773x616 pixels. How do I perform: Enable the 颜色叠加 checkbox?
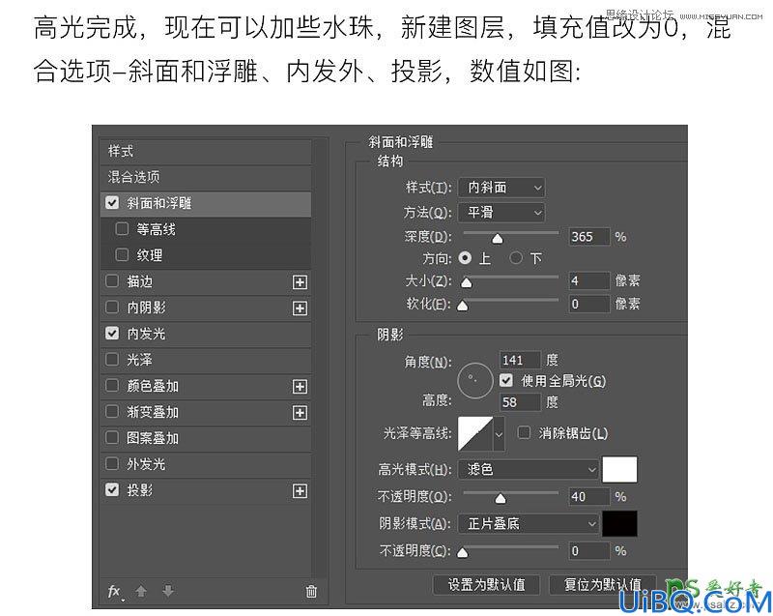point(112,385)
